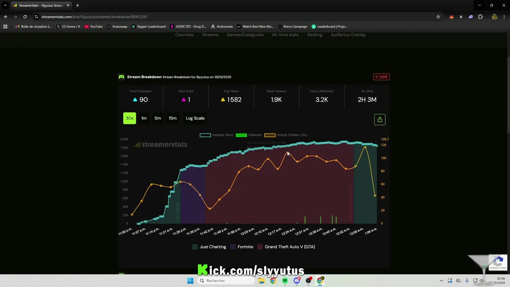
Task: Open Spotify from the taskbar
Action: 285,281
